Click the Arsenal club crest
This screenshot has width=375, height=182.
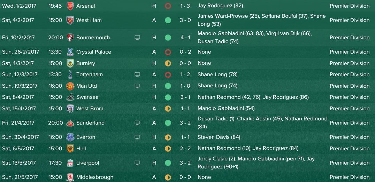[70, 6]
